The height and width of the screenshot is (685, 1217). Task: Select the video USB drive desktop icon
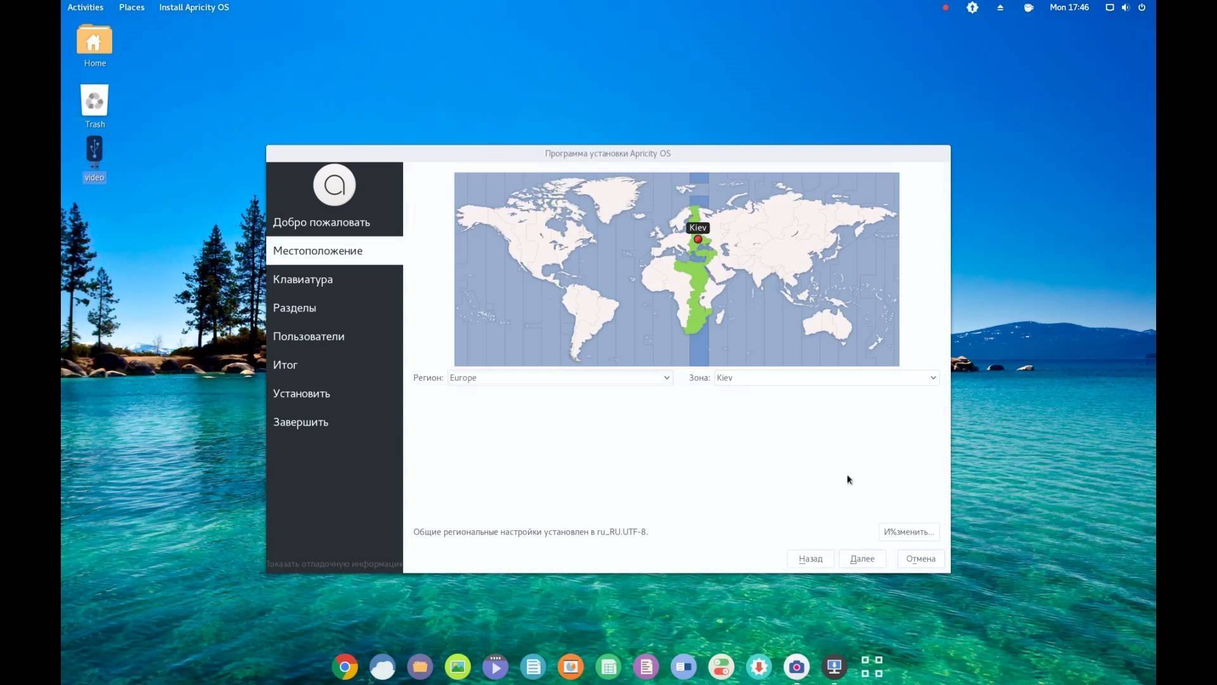pos(94,159)
